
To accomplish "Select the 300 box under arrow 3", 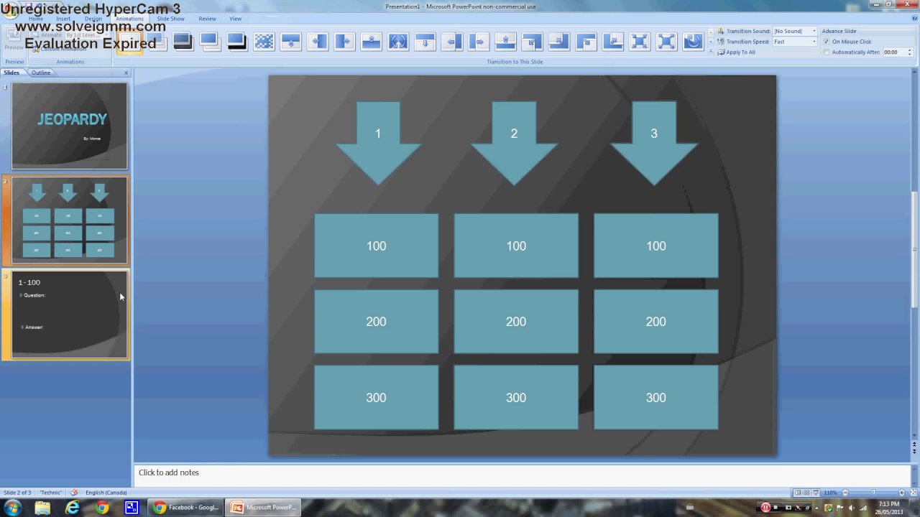I will [655, 397].
